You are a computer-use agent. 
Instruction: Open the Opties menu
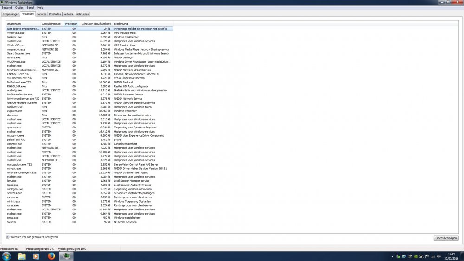tap(19, 8)
